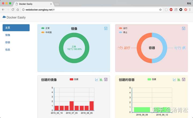
Task: Toggle the 中间层 legend series
Action: 46,32
